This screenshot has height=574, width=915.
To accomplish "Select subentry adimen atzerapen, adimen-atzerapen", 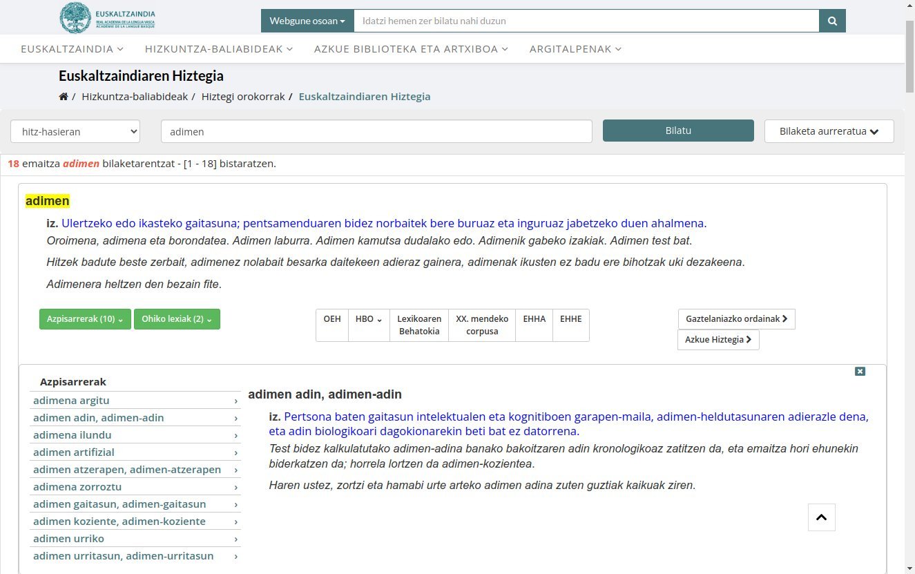I will click(x=135, y=470).
